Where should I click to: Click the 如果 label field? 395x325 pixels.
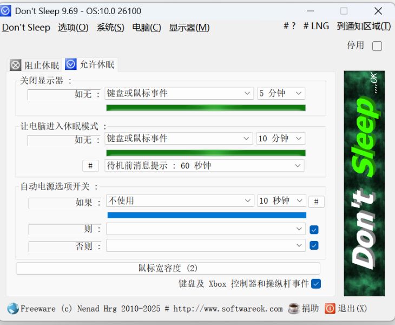click(65, 203)
